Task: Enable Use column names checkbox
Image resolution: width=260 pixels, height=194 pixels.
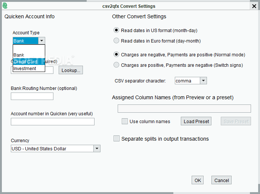Action: point(125,121)
